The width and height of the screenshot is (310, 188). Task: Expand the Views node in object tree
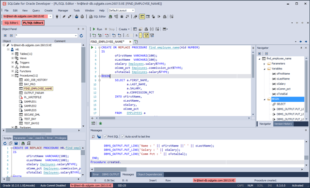(13, 58)
